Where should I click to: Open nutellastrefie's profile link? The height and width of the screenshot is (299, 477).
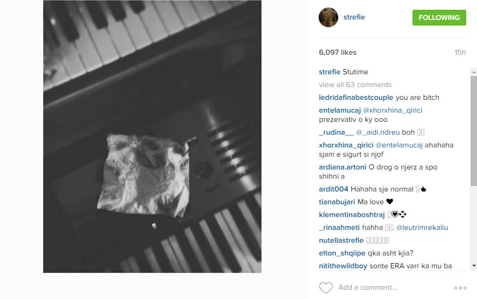[341, 240]
